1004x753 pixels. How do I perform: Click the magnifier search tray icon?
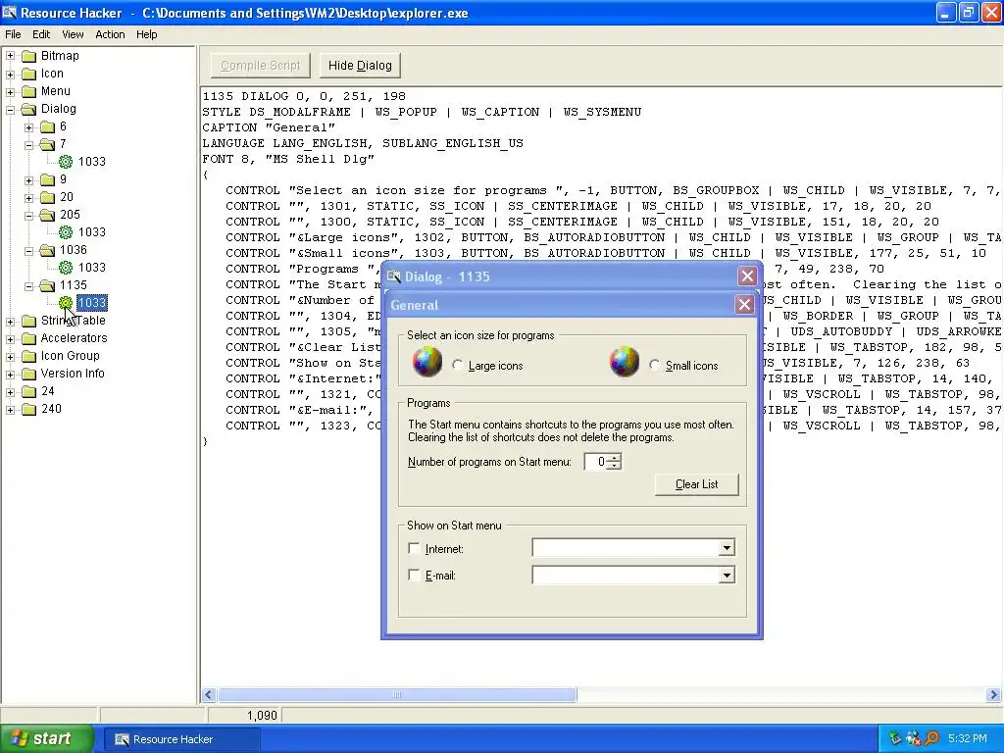(931, 738)
